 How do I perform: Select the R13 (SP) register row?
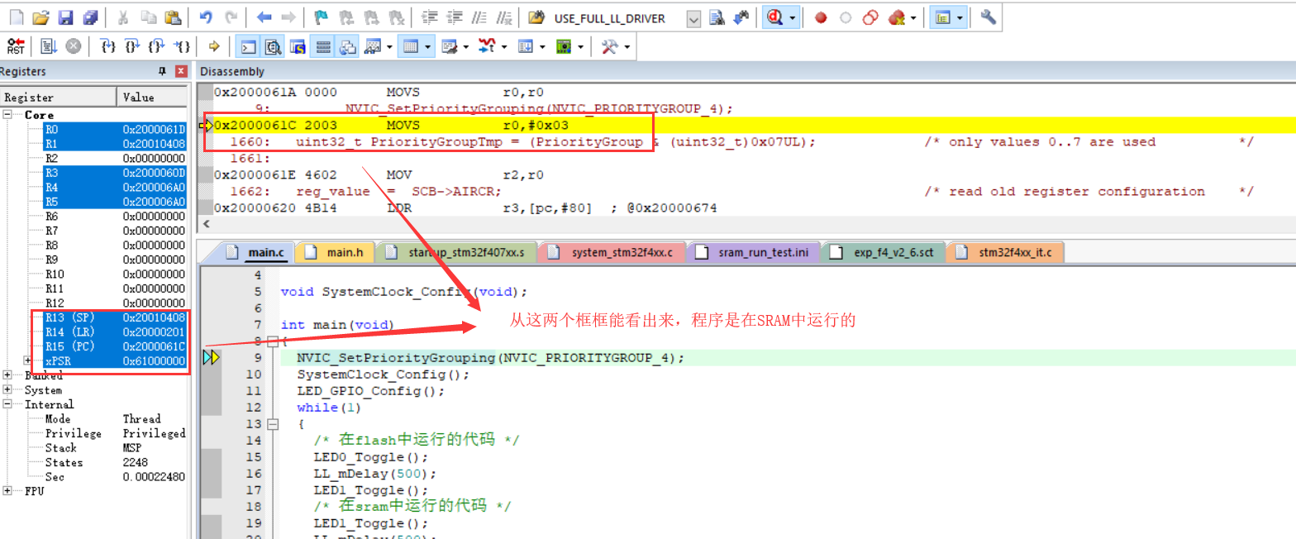pos(115,317)
